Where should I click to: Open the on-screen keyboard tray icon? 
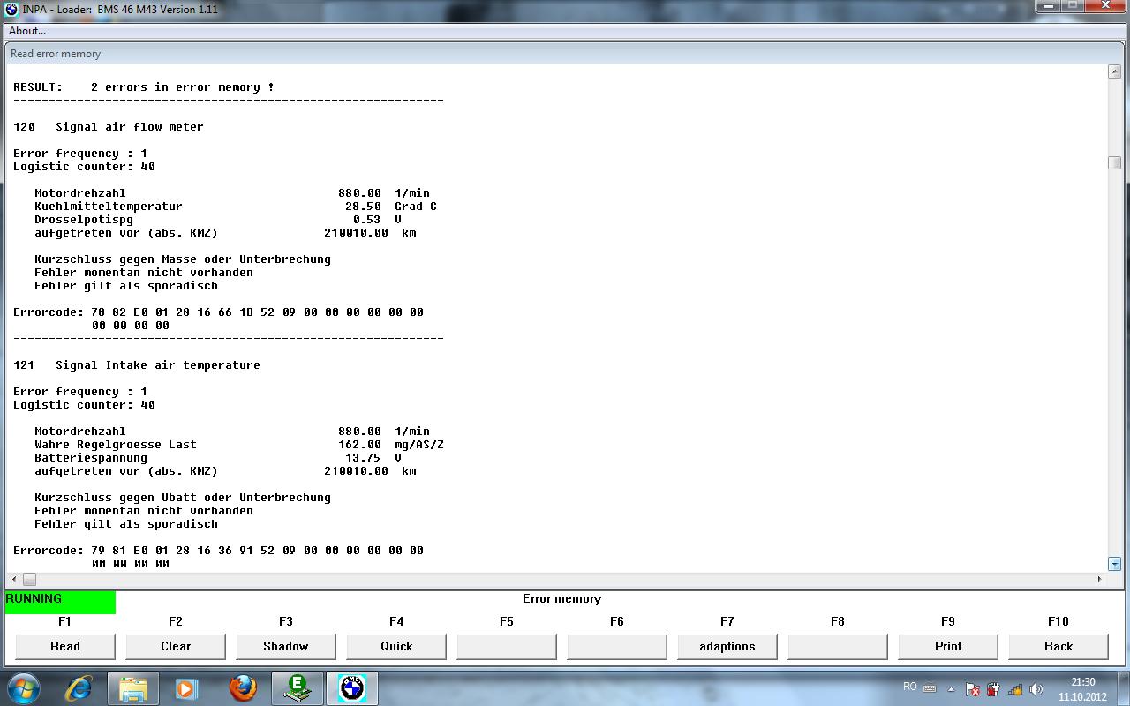coord(930,688)
